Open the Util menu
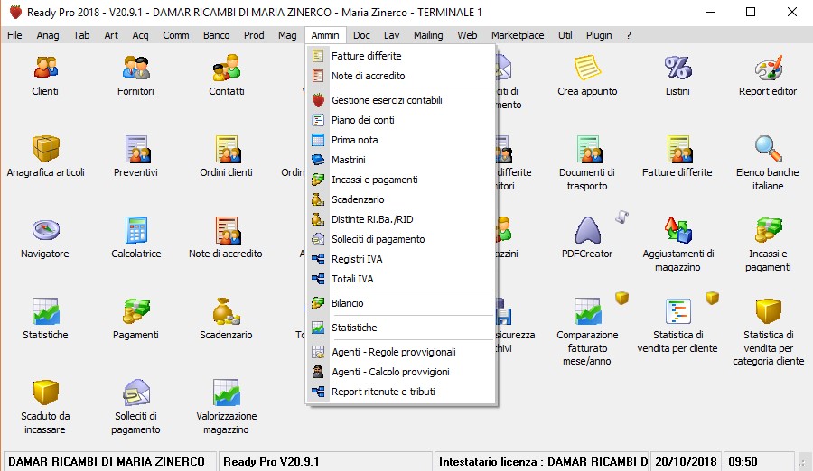 click(565, 35)
